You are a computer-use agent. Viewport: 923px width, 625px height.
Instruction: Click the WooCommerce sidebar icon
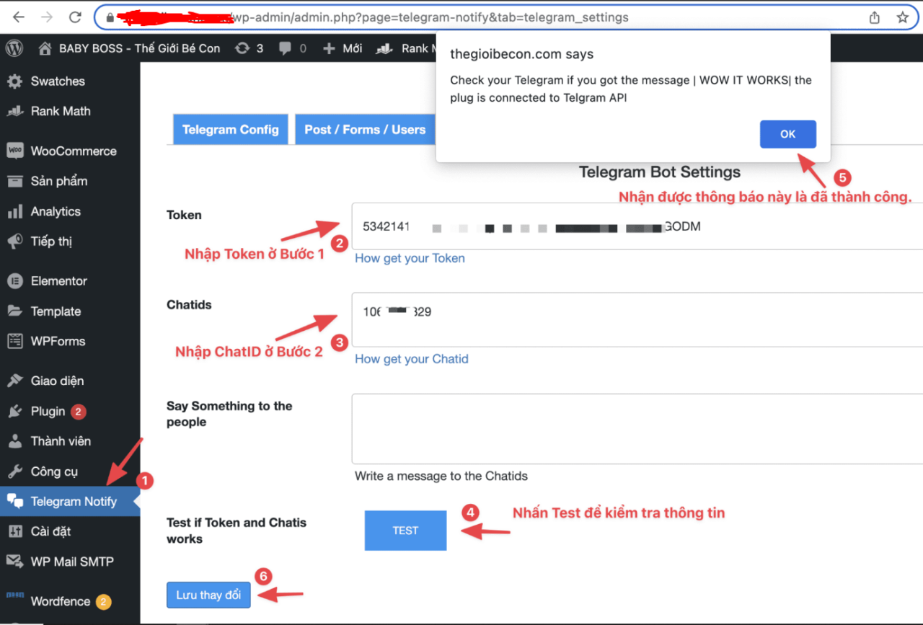pos(14,151)
